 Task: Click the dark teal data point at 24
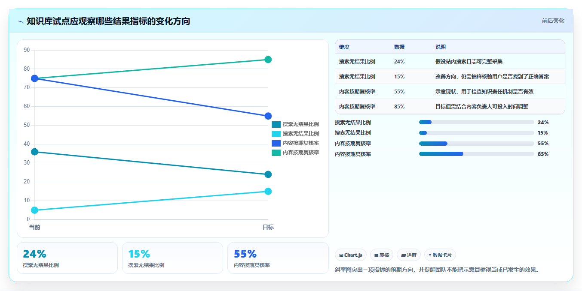pos(268,174)
